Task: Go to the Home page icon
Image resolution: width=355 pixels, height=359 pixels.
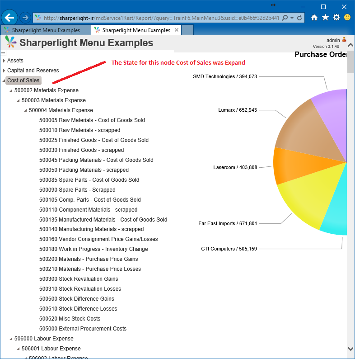Action: point(314,17)
